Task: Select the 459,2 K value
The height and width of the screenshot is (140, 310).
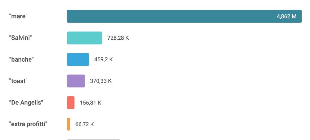Action: (x=103, y=60)
